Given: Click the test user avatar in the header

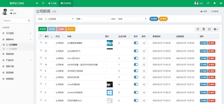Looking at the screenshot, I should (197, 3).
